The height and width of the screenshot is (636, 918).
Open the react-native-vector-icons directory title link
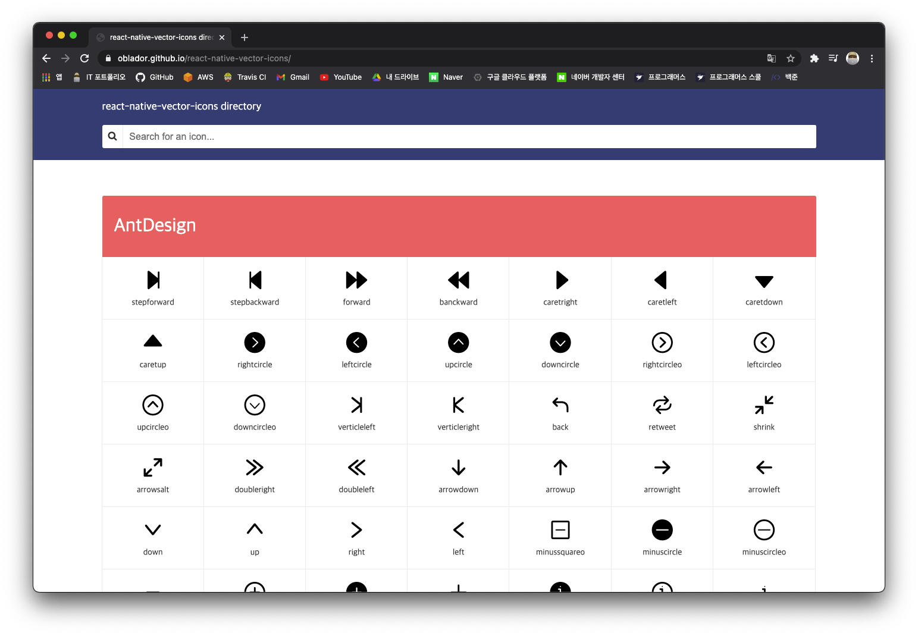click(181, 106)
